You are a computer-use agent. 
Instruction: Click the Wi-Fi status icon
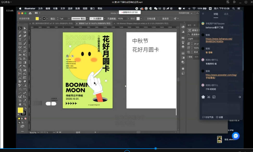[x=194, y=9]
